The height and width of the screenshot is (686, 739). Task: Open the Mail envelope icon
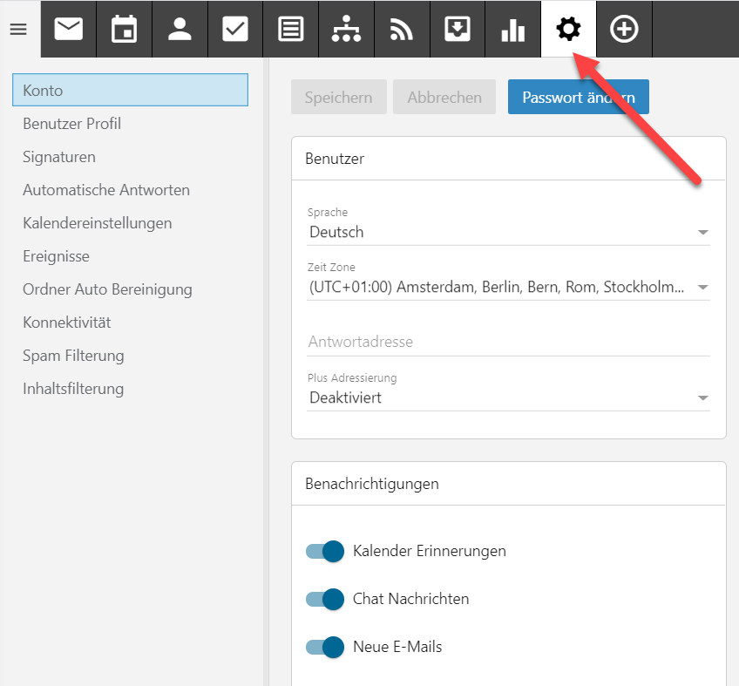coord(69,30)
